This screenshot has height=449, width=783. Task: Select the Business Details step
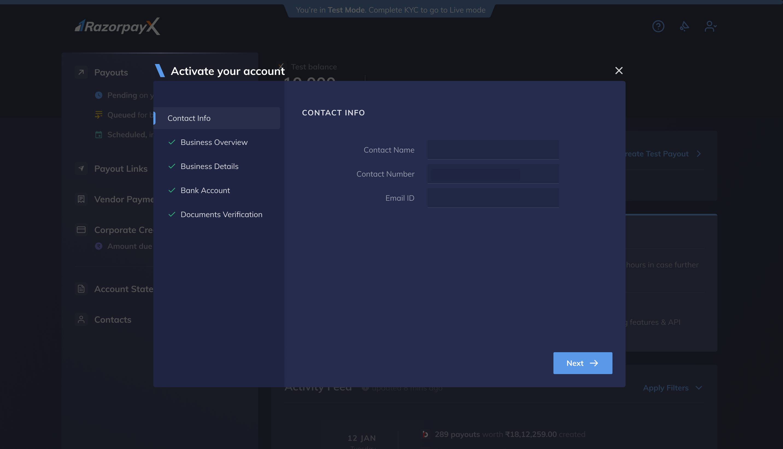coord(210,166)
